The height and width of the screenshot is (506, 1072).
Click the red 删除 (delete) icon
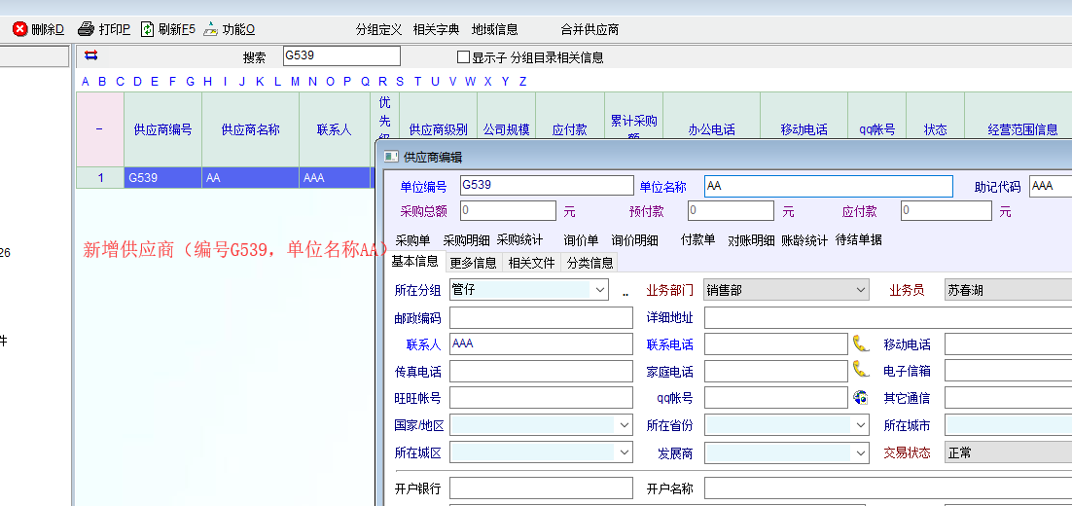click(19, 29)
